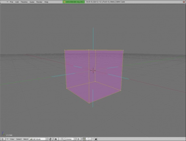The height and width of the screenshot is (141, 186).
Task: Click the (1) Cube object label
Action: pyautogui.click(x=9, y=135)
